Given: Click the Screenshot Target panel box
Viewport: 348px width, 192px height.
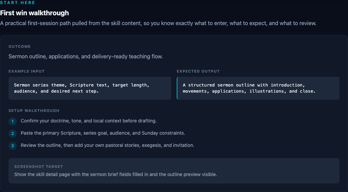Looking at the screenshot, I should tap(174, 171).
